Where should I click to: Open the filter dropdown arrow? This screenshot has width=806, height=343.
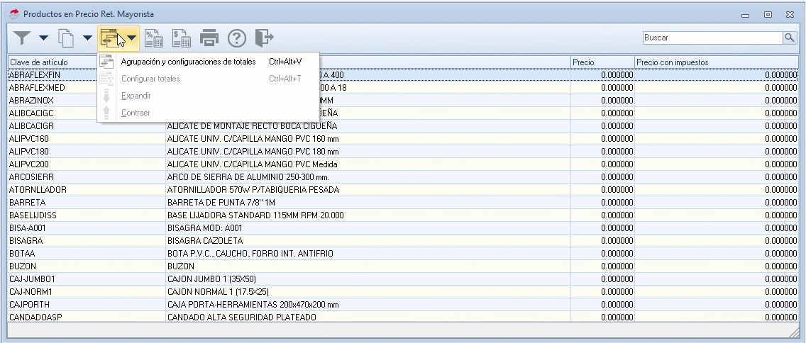click(x=43, y=38)
